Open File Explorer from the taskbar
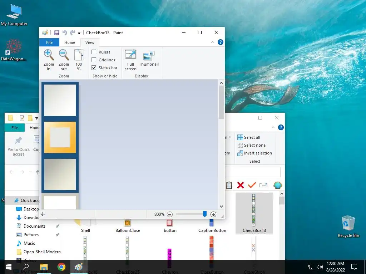The width and height of the screenshot is (366, 274). point(44,267)
